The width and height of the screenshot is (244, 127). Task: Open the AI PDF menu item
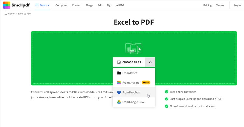click(120, 5)
